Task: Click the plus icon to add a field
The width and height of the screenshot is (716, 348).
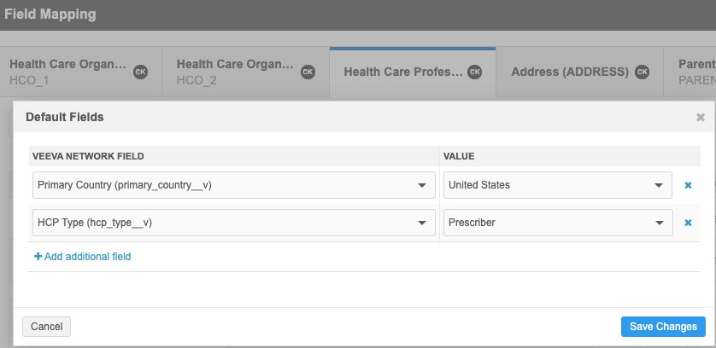Action: pyautogui.click(x=38, y=256)
